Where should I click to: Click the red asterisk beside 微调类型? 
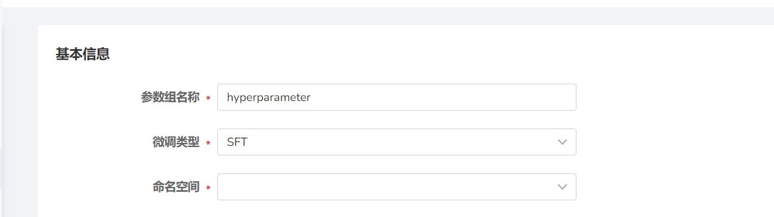point(208,143)
